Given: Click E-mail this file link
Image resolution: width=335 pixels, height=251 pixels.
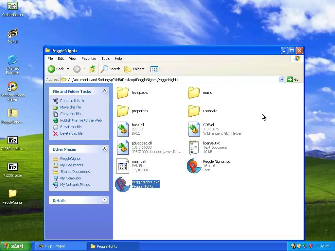Looking at the screenshot, I should 71,127.
